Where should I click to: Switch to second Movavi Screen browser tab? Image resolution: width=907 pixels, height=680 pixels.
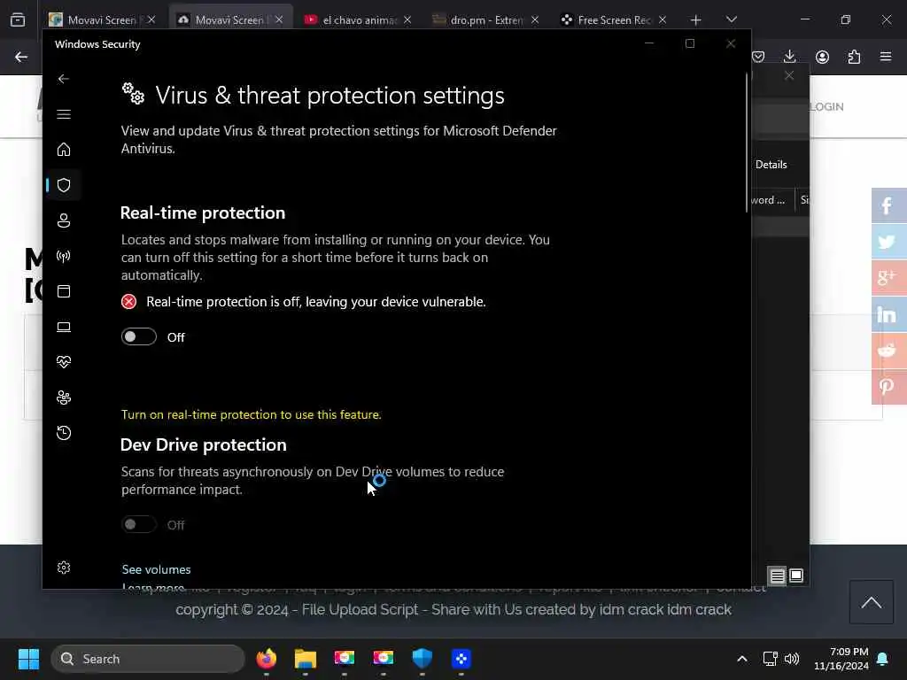coord(229,19)
